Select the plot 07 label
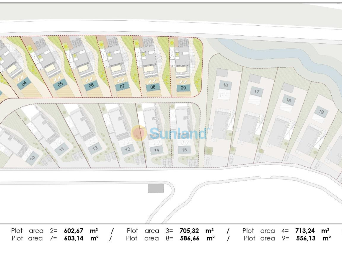The height and width of the screenshot is (267, 342). 122,86
